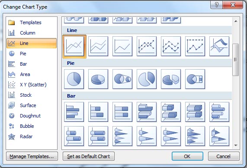Viewport: 247px width, 168px height.
Task: Open the Templates category
Action: pyautogui.click(x=32, y=22)
